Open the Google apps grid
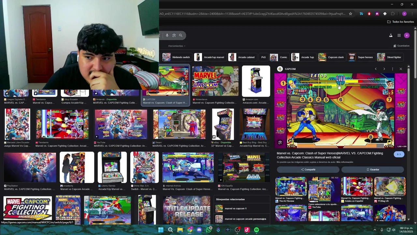The height and width of the screenshot is (235, 417). (x=399, y=35)
